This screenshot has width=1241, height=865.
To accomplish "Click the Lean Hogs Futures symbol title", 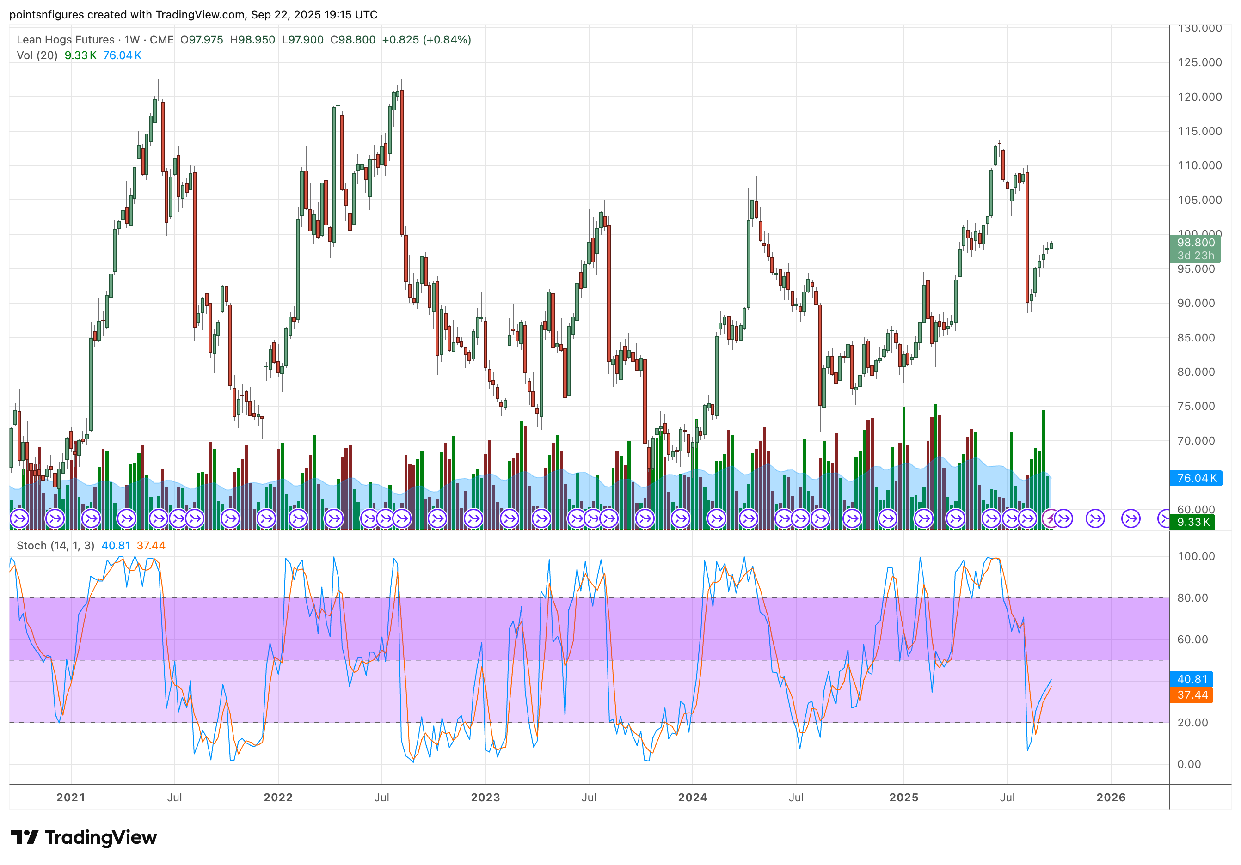I will [x=65, y=39].
